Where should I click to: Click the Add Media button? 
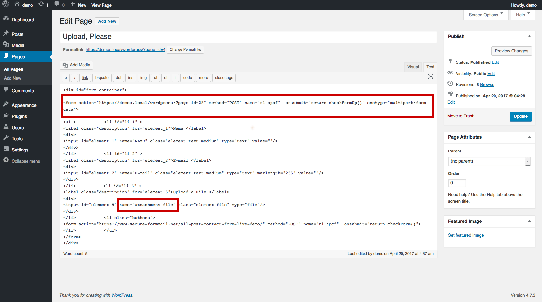coord(76,65)
